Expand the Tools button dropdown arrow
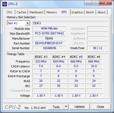114x113 pixels. pyautogui.click(x=66, y=107)
